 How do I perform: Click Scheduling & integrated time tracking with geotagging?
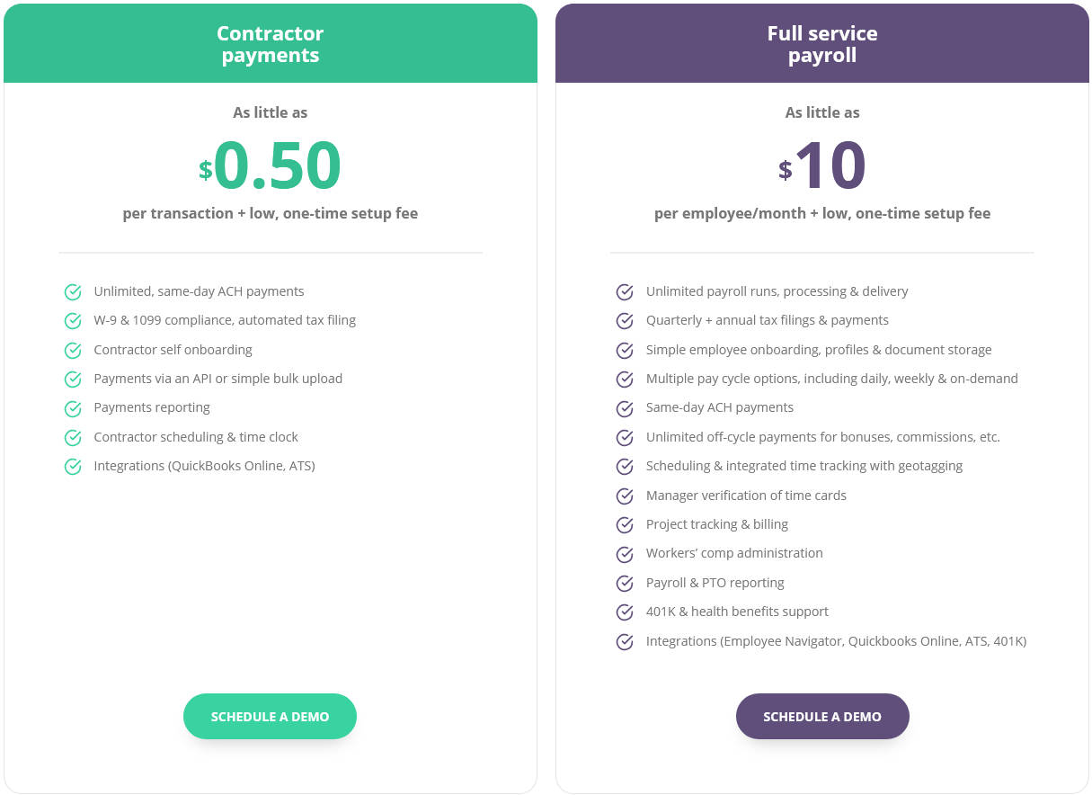(803, 466)
